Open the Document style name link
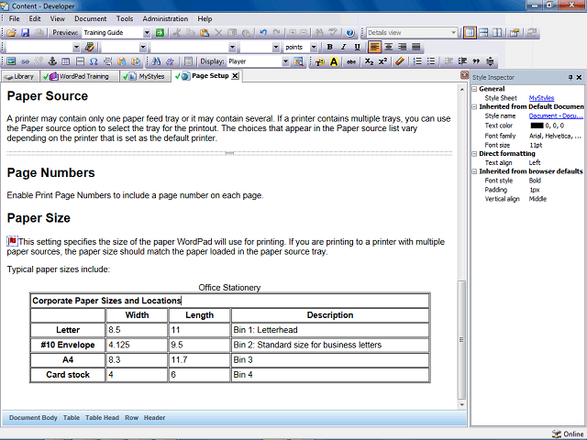The width and height of the screenshot is (587, 440). pyautogui.click(x=556, y=116)
